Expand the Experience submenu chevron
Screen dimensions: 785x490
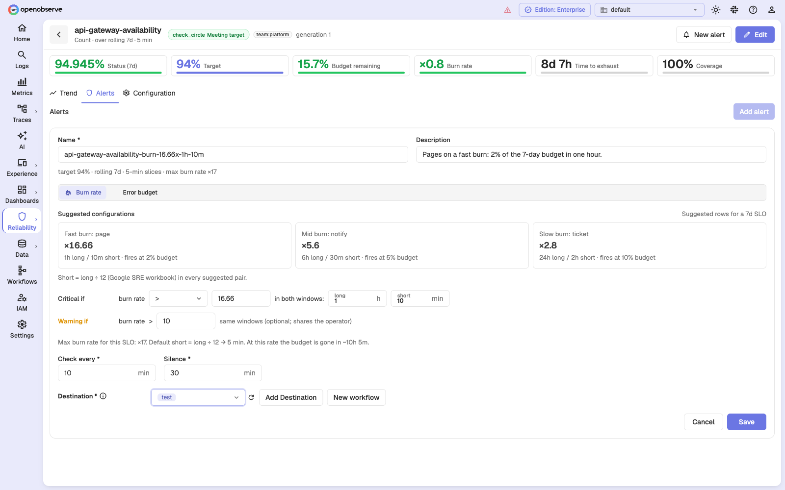[36, 166]
